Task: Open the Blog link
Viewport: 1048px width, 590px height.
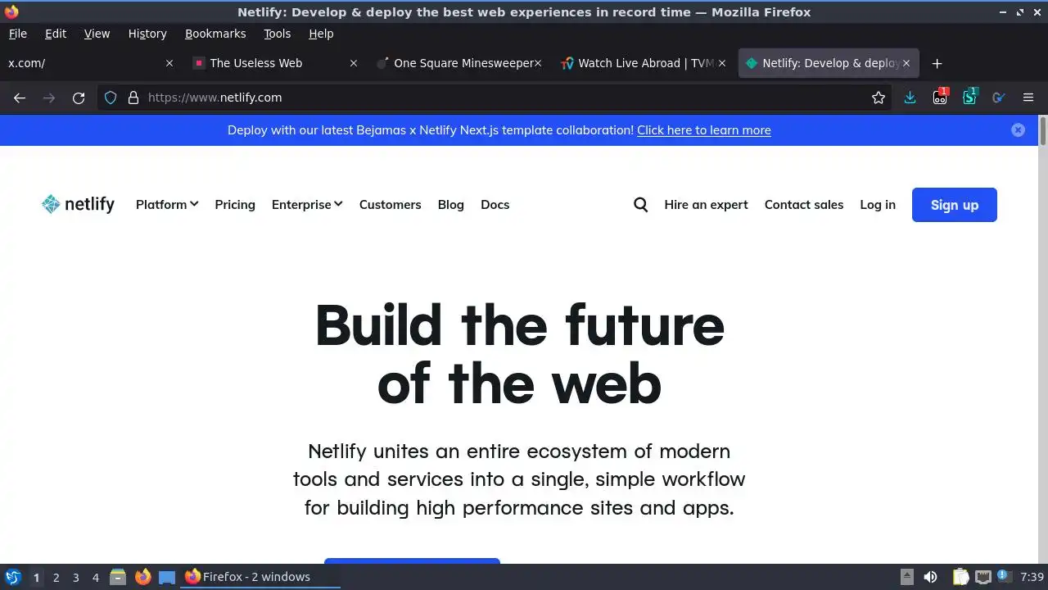Action: [450, 204]
